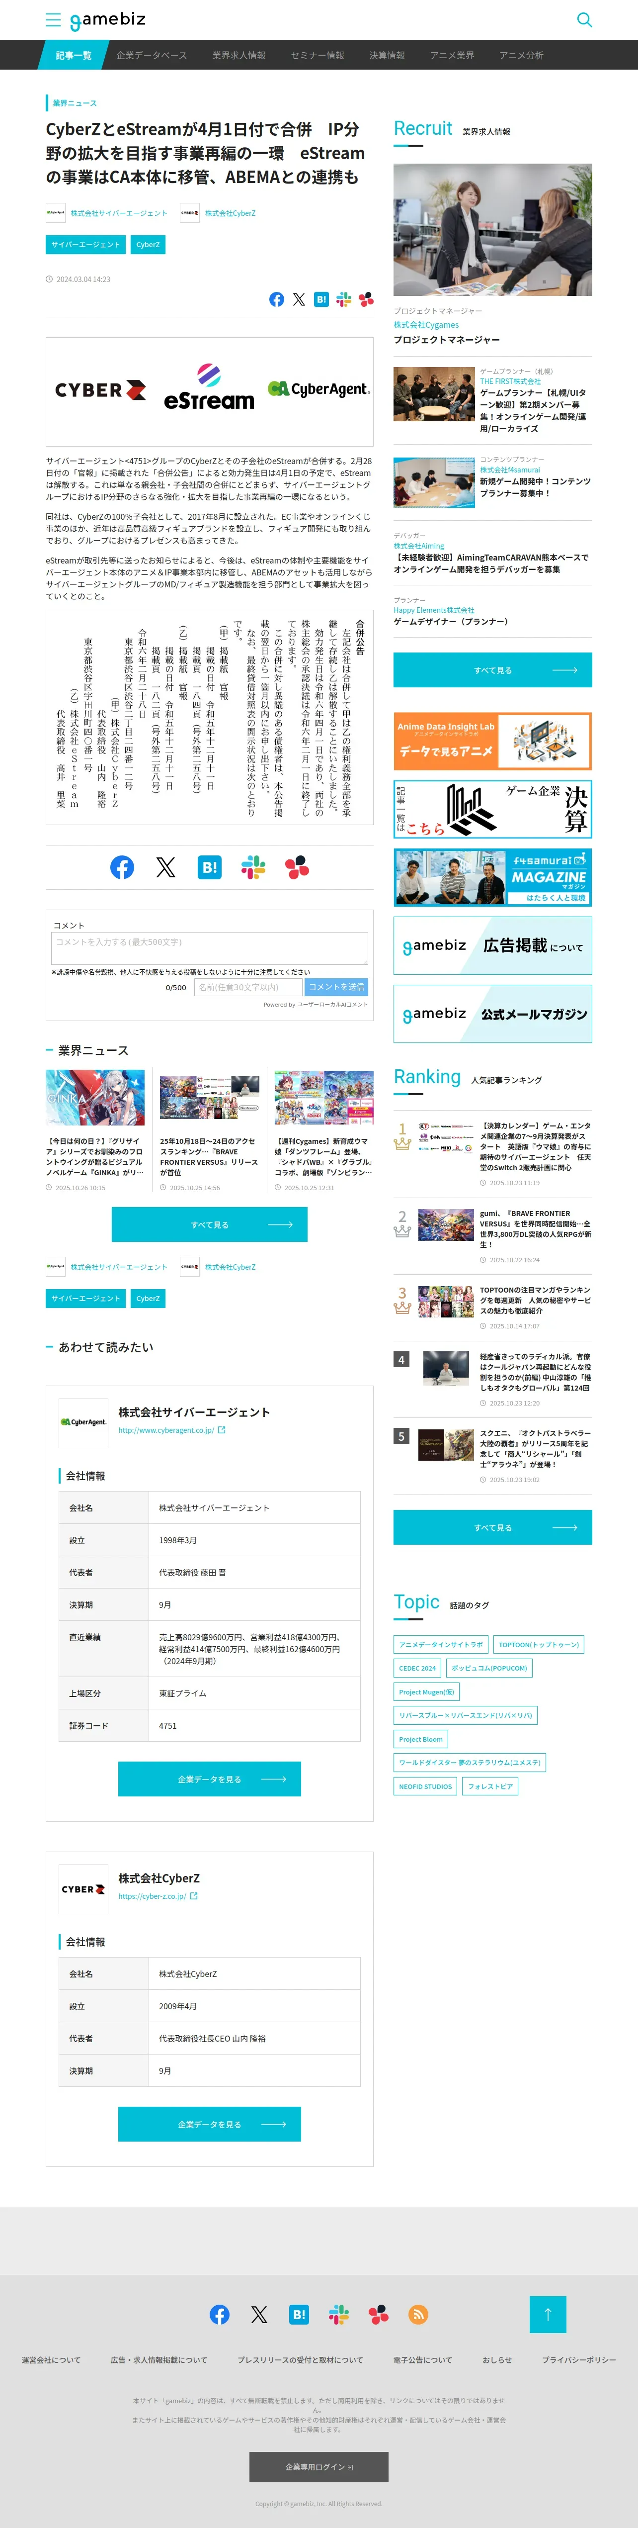Click the gamebiz logo in header
638x2528 pixels.
[107, 19]
